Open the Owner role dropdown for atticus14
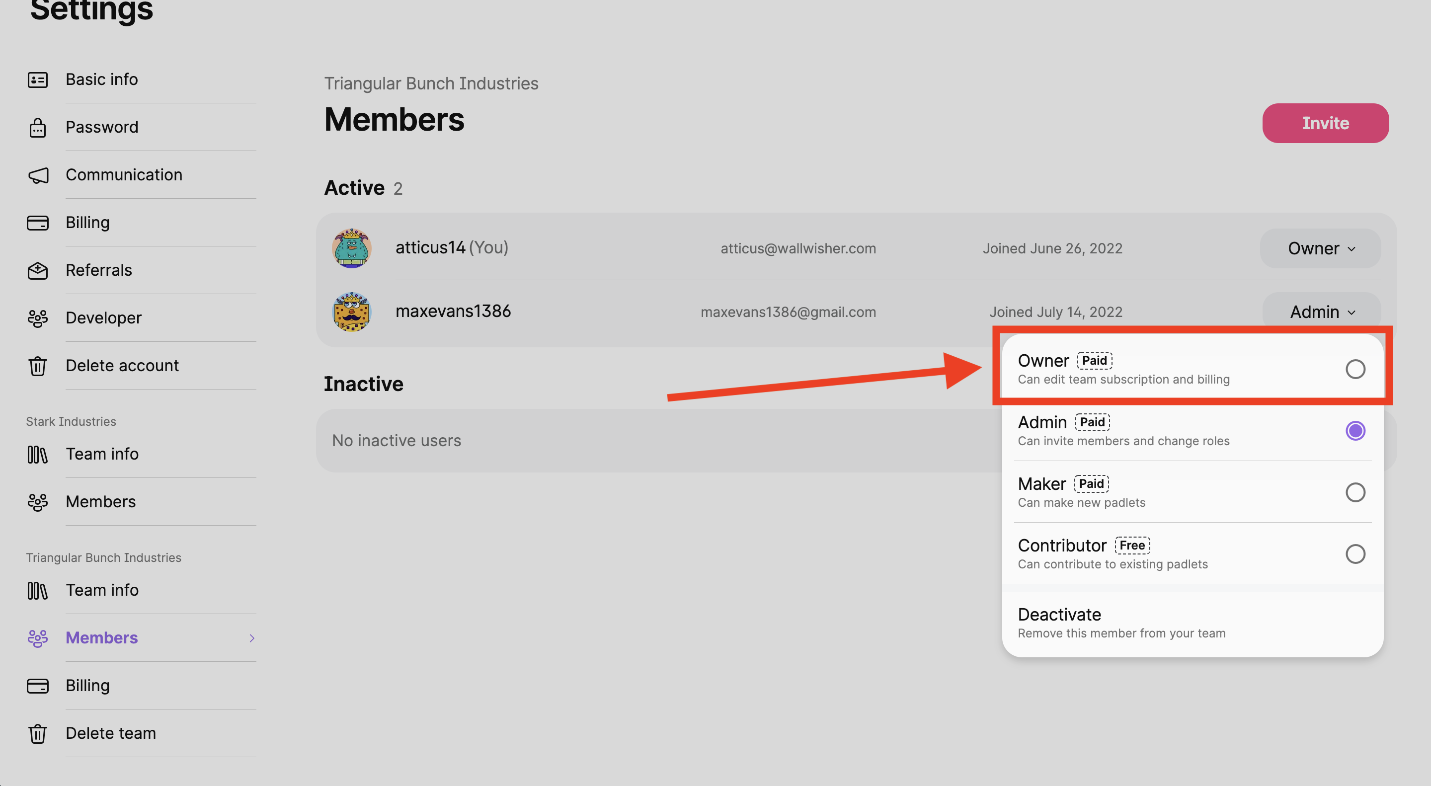 (1321, 248)
